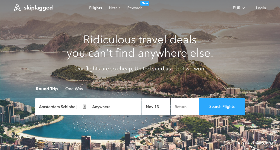Click the airport selector icon in origin field

point(85,107)
